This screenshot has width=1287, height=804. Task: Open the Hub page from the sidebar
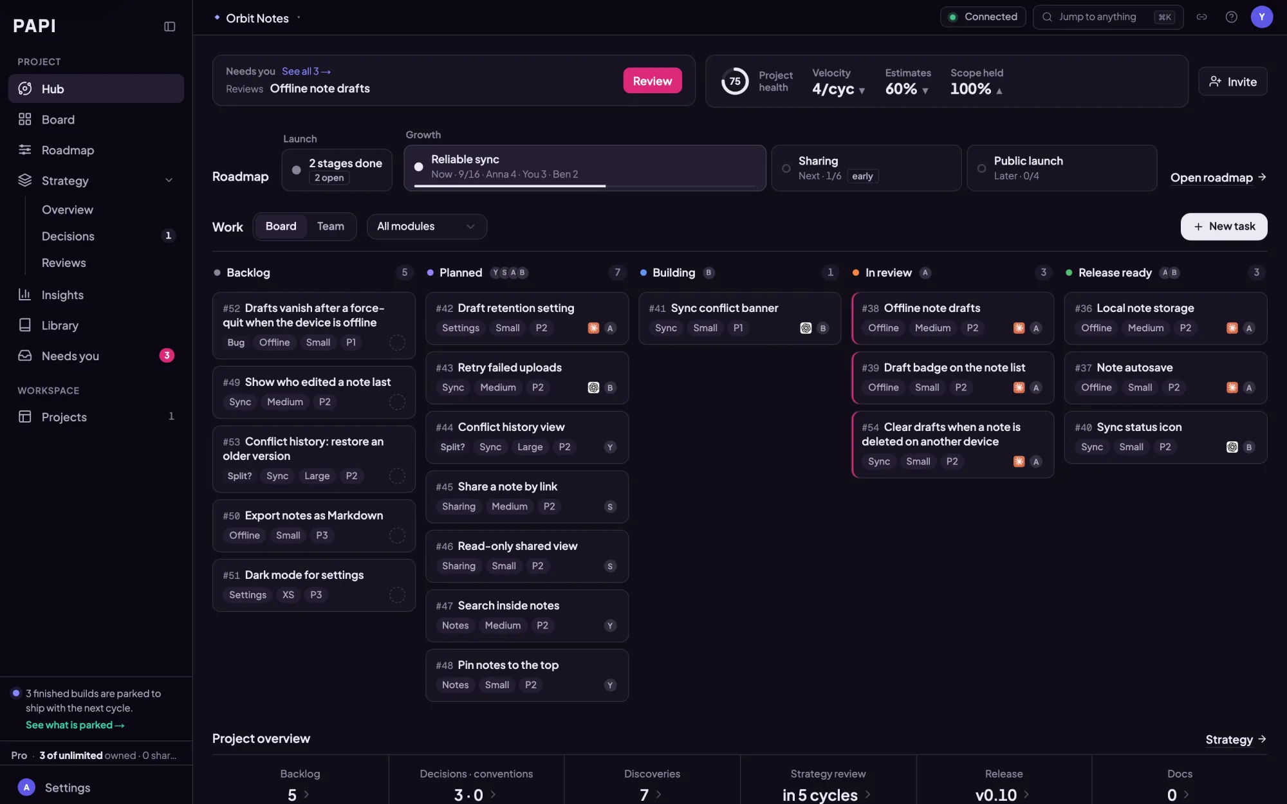point(96,89)
